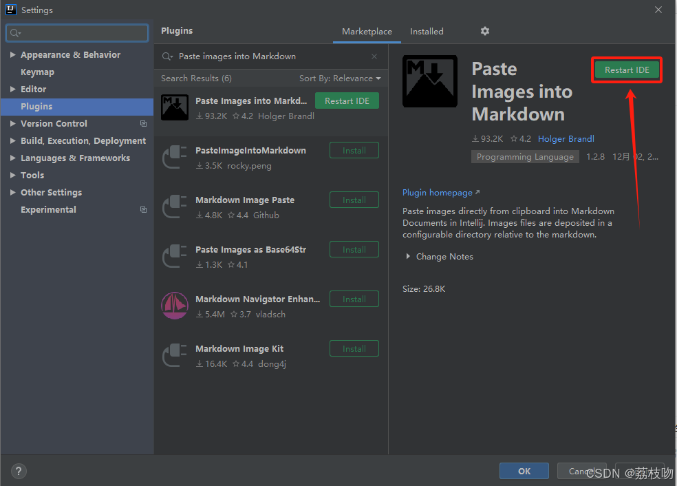The height and width of the screenshot is (486, 677).
Task: Click the PasteImageIntoMarkdown plugin icon
Action: [175, 157]
